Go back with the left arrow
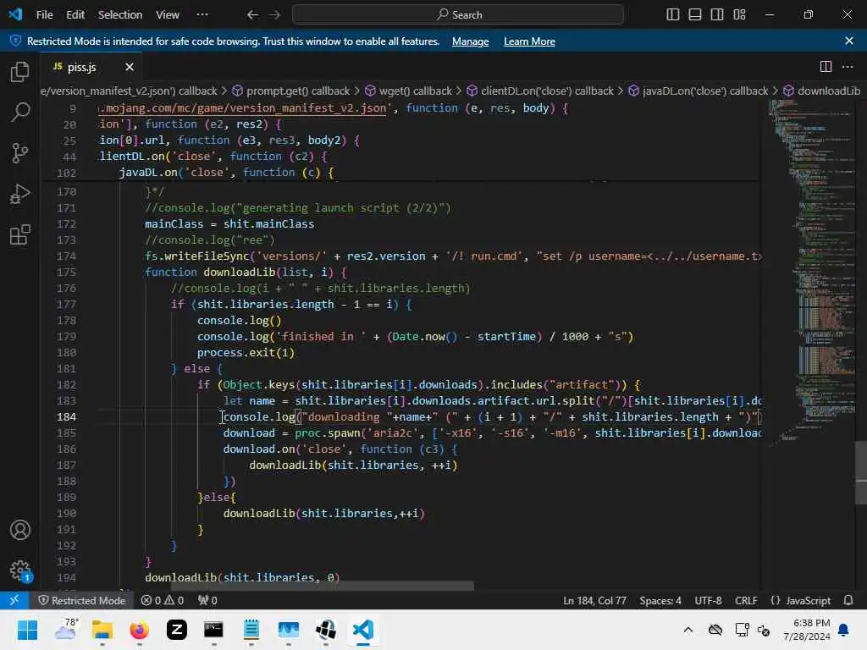The height and width of the screenshot is (650, 867). [252, 15]
